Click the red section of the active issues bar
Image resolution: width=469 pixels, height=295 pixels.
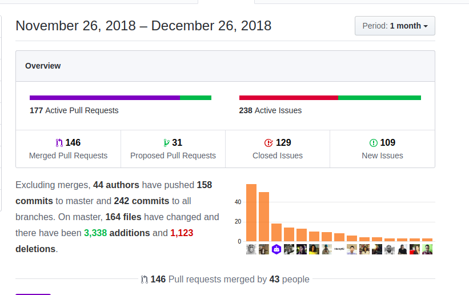tap(288, 98)
